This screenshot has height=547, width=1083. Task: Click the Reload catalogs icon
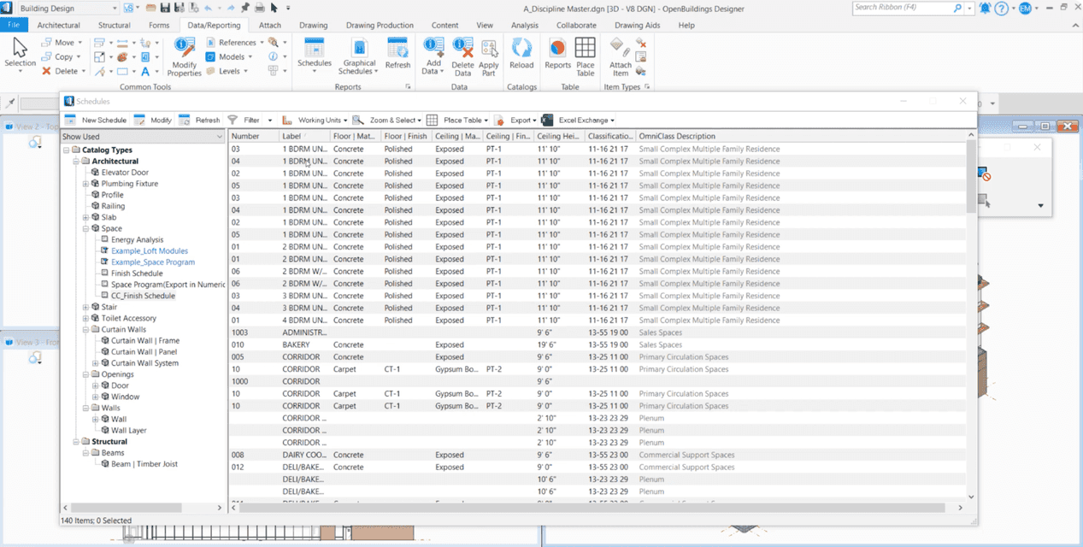click(x=521, y=53)
